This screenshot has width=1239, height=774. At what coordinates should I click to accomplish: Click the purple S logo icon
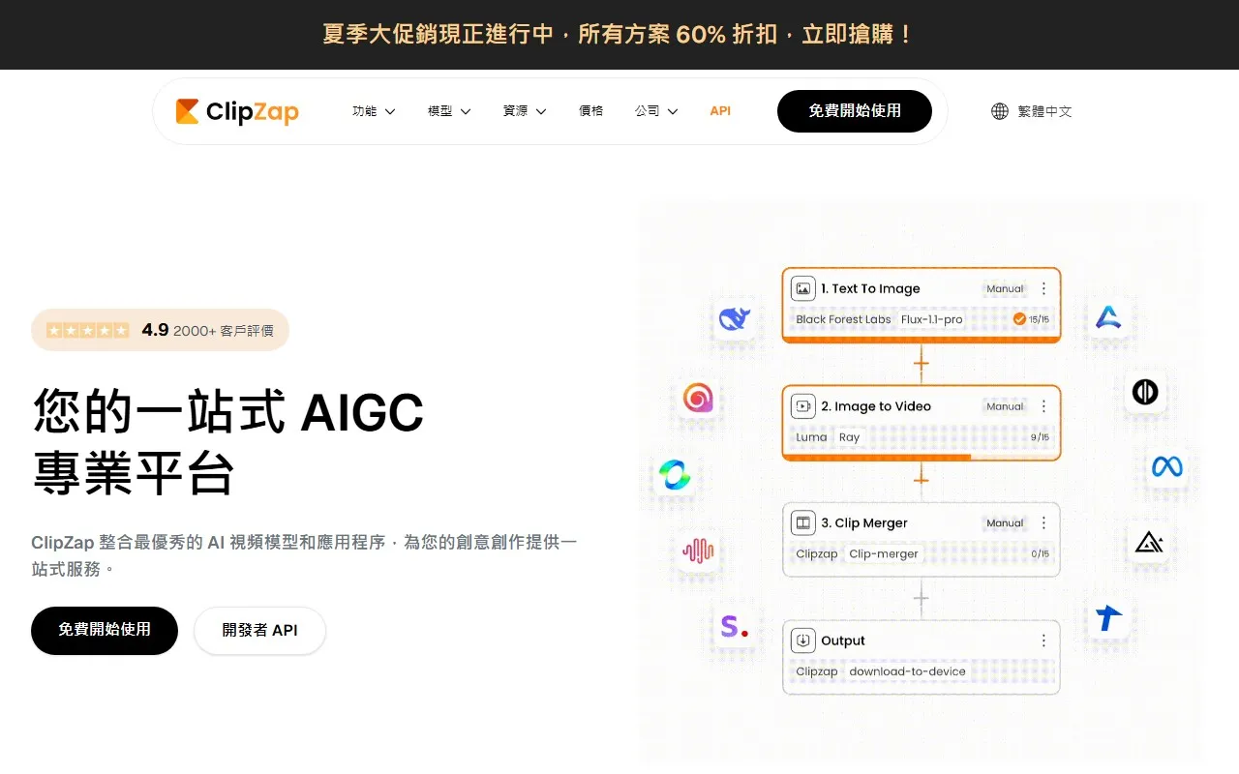(x=734, y=627)
